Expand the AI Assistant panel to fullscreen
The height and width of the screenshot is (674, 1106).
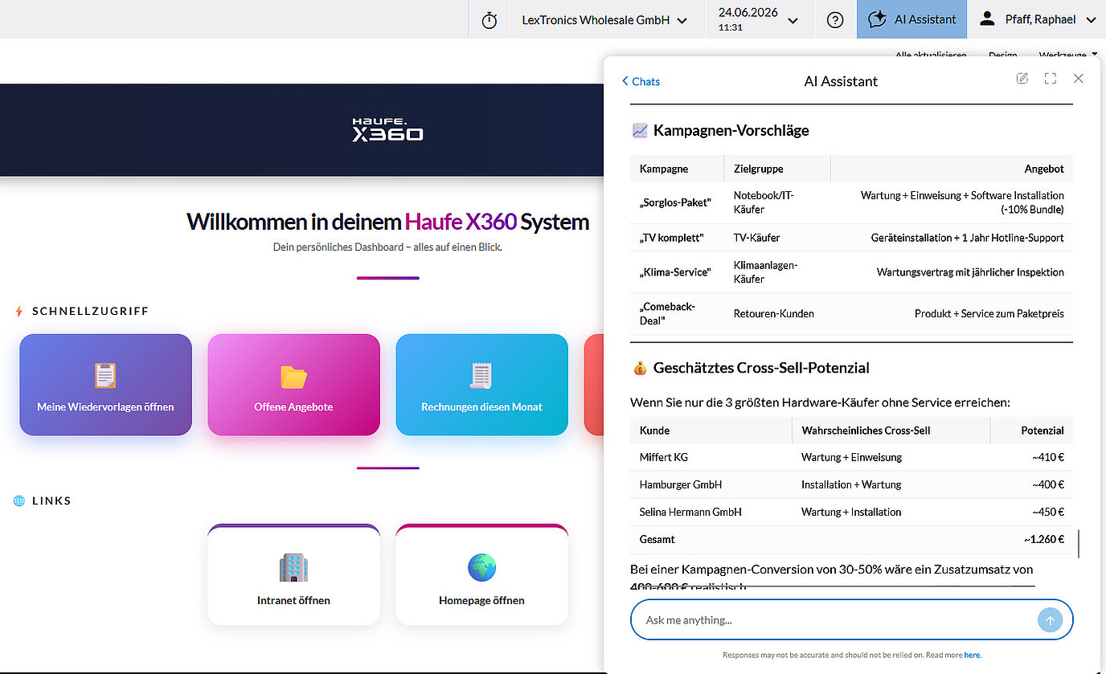click(x=1050, y=79)
